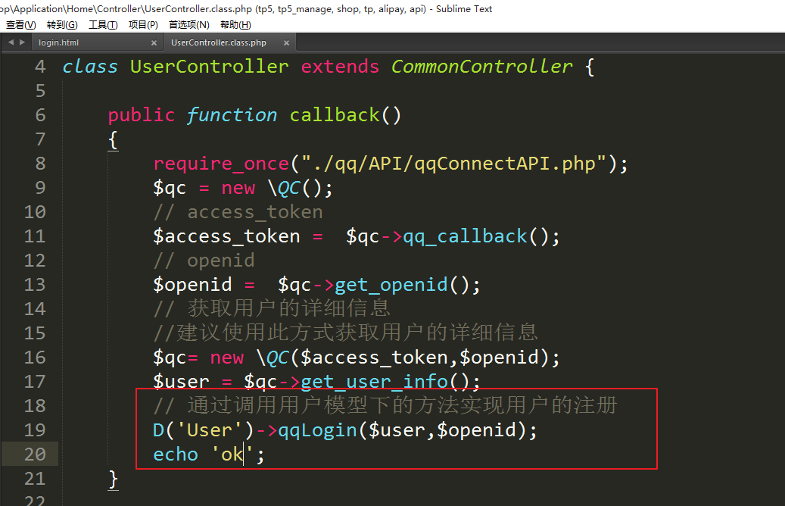Close the login.html tab

(x=154, y=43)
